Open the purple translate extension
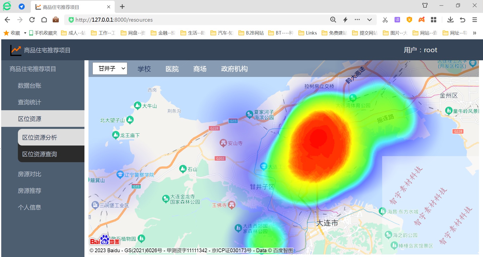 pyautogui.click(x=397, y=20)
